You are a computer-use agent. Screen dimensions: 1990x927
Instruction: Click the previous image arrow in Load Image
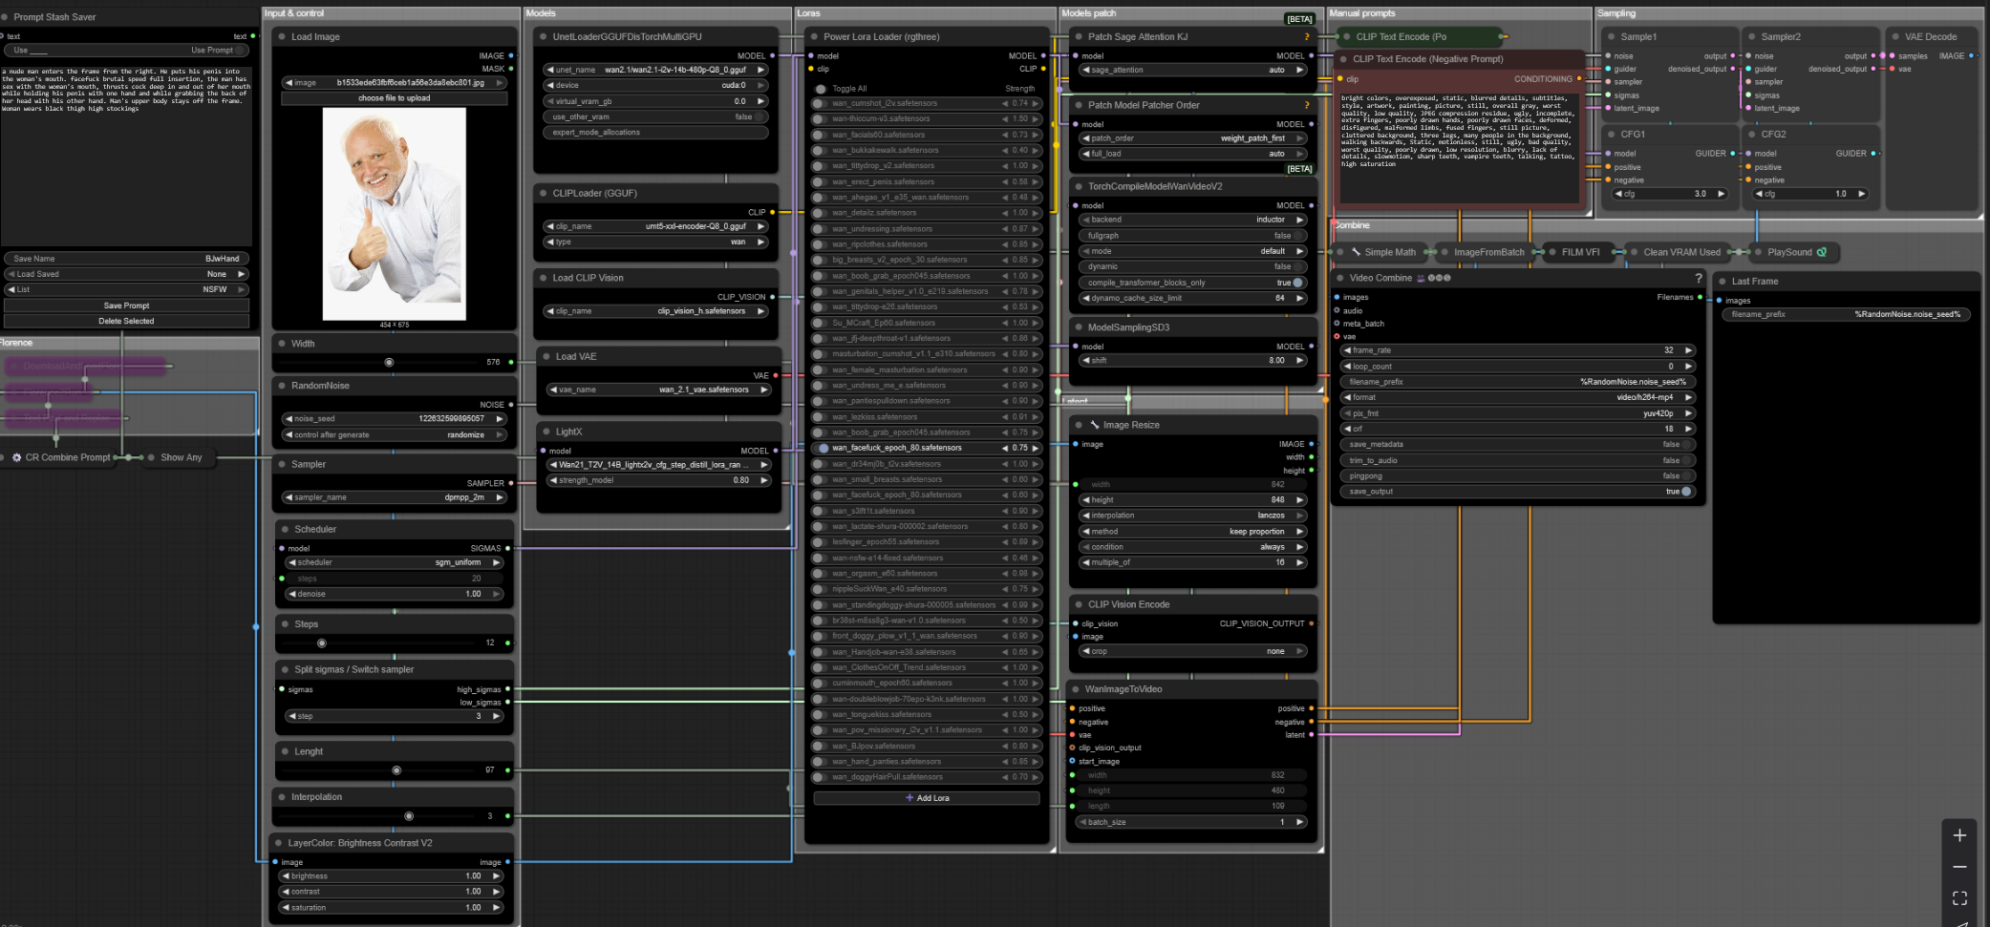click(x=289, y=83)
